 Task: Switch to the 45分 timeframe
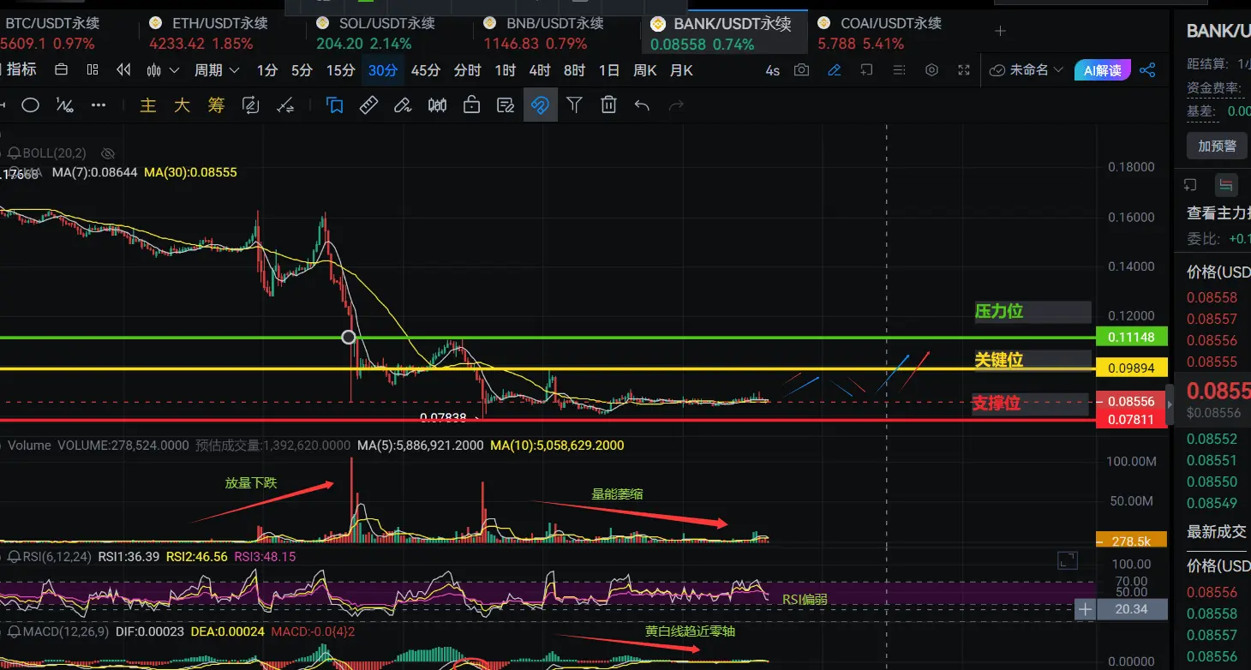point(426,70)
